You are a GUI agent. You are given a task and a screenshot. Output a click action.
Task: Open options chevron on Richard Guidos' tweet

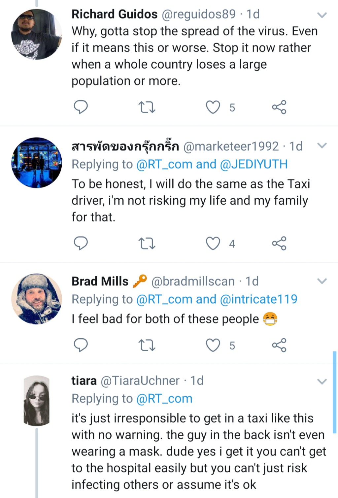pyautogui.click(x=322, y=15)
